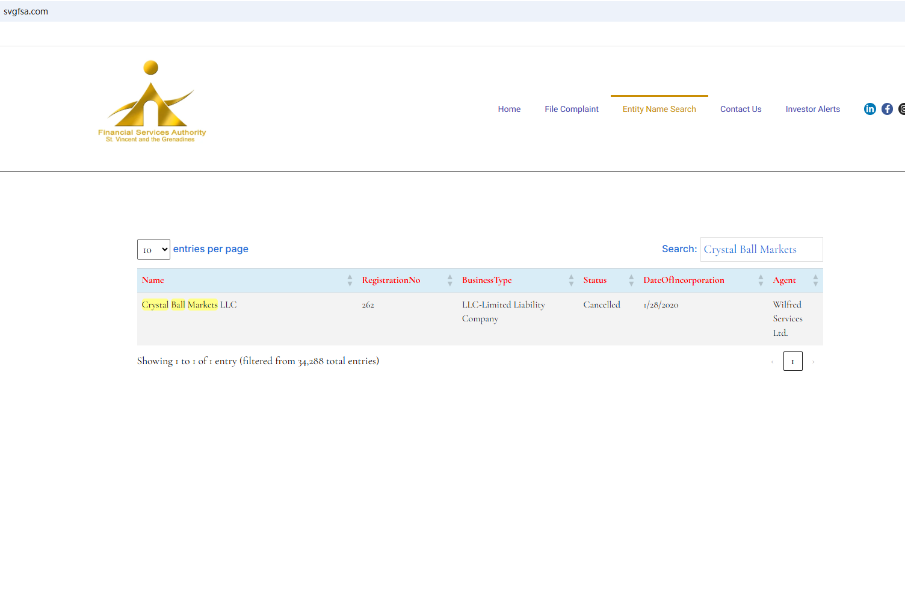Open the Investor Alerts link
This screenshot has height=591, width=905.
pyautogui.click(x=812, y=109)
